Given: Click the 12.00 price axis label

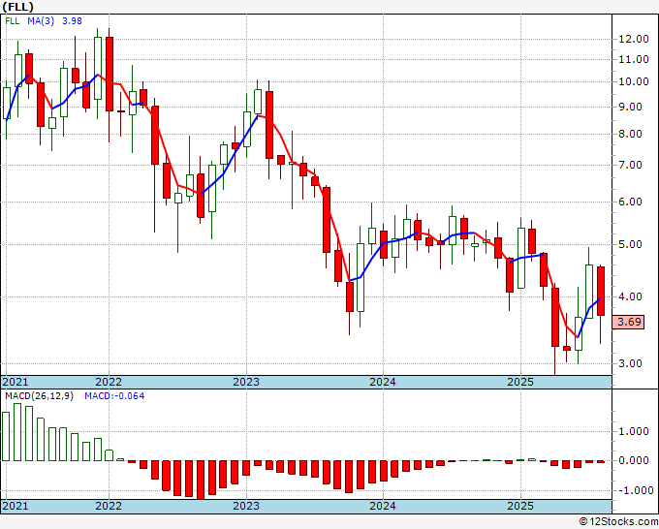Looking at the screenshot, I should point(634,39).
